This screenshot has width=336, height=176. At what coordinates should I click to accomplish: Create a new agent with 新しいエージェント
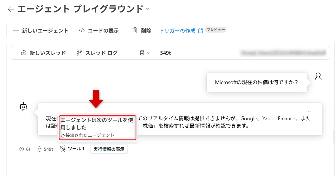click(41, 31)
